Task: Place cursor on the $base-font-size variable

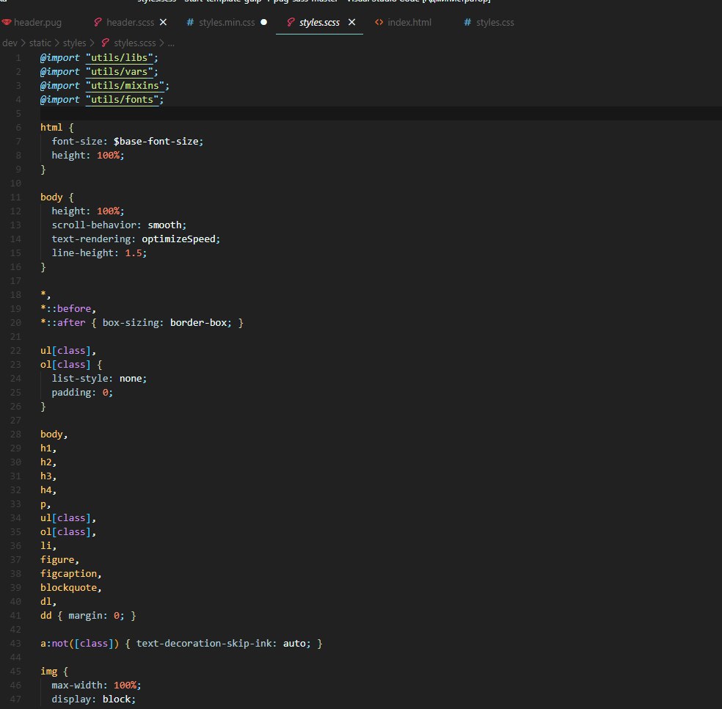Action: point(156,141)
